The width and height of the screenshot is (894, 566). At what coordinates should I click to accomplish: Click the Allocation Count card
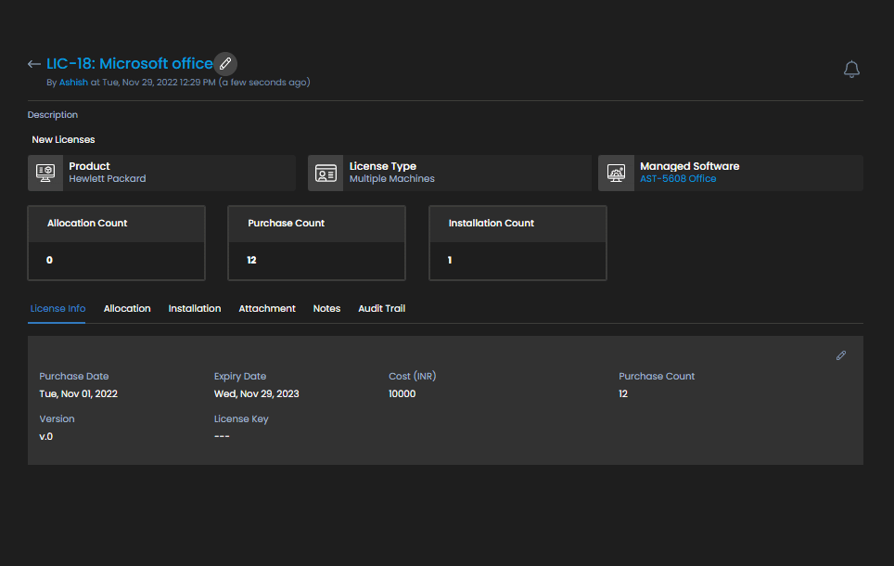[116, 243]
